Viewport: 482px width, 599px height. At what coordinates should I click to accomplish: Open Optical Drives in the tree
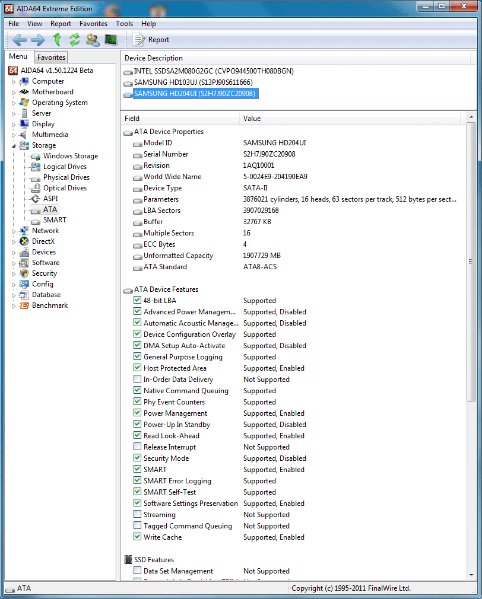click(x=65, y=189)
